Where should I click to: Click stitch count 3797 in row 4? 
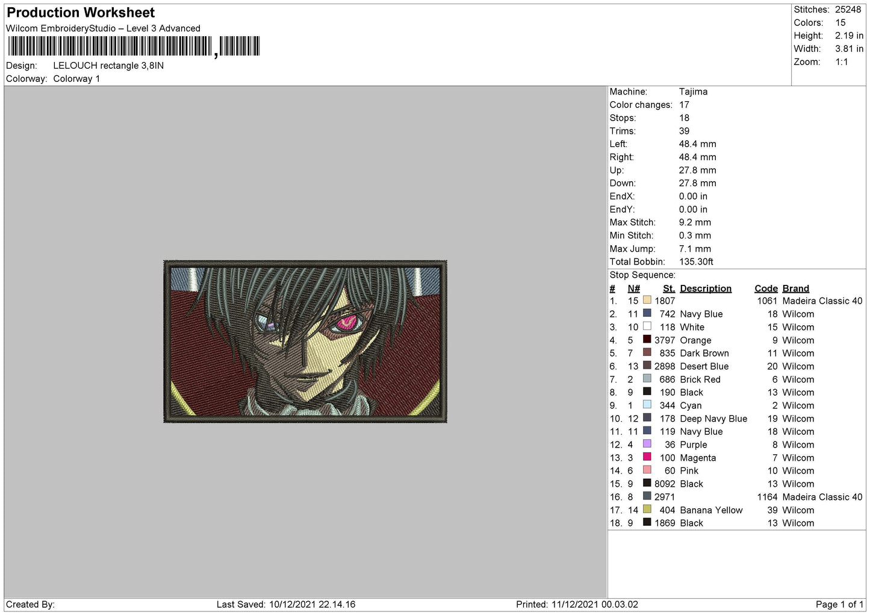pos(665,340)
